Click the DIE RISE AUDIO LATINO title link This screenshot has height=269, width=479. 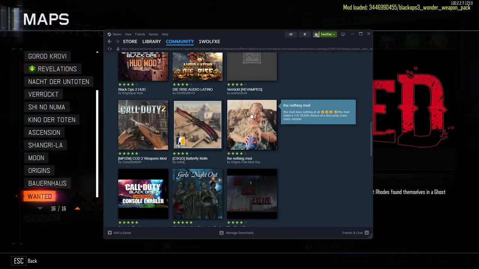192,90
